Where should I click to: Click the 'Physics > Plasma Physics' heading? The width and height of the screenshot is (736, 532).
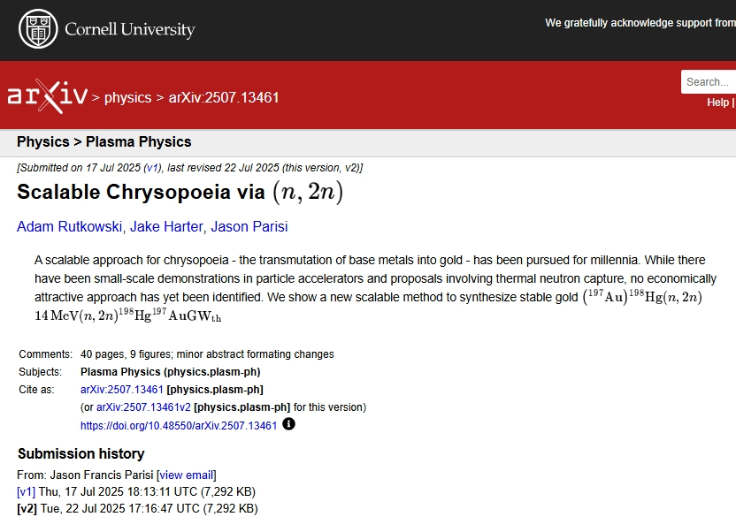[x=104, y=141]
